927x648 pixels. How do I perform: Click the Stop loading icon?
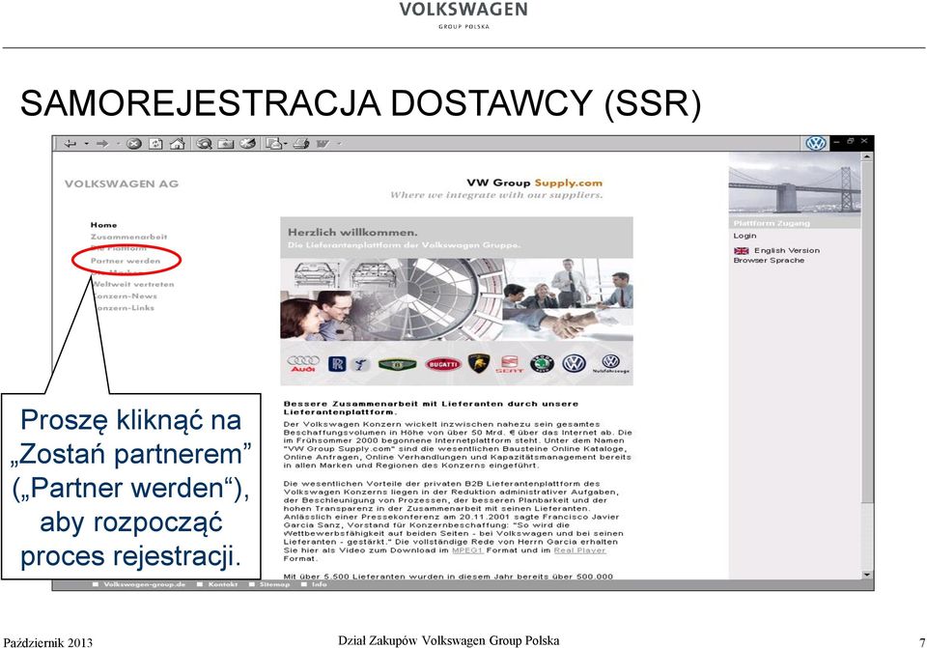[x=134, y=144]
